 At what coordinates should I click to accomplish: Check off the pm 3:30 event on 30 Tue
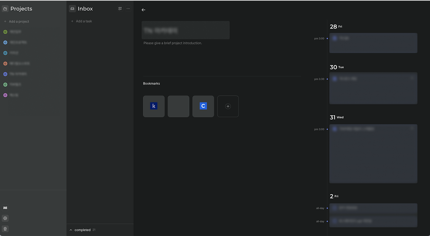[x=335, y=79]
